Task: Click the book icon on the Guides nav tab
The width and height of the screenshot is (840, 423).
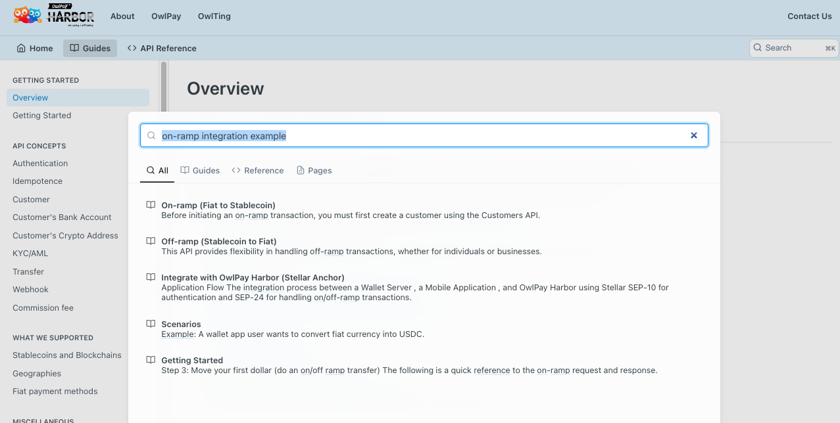Action: 74,48
